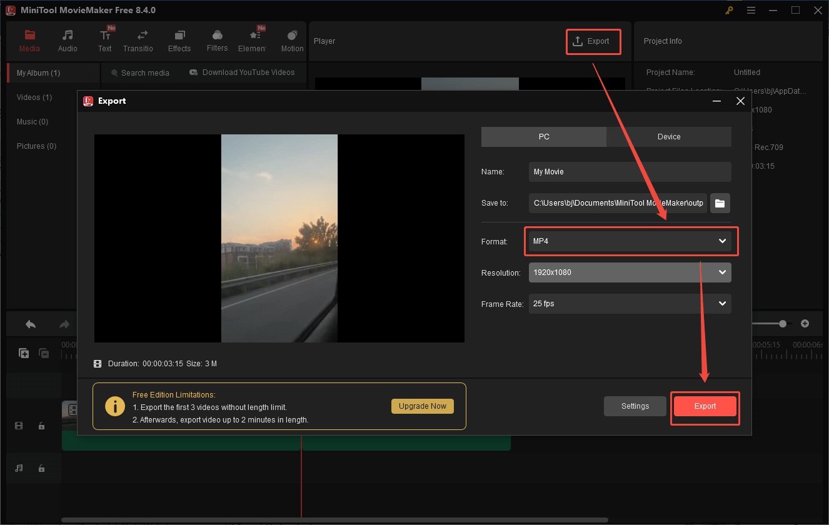Switch to the Device tab
The height and width of the screenshot is (525, 829).
(x=668, y=136)
